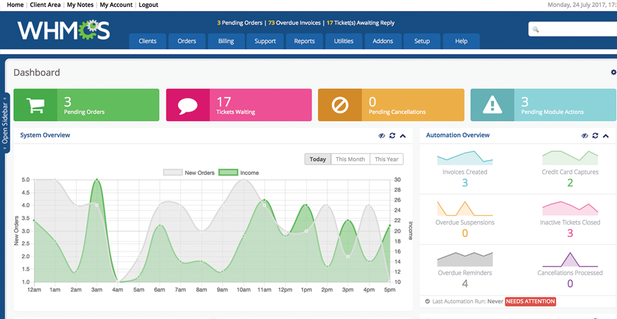Open dashboard settings gear icon

click(x=613, y=72)
